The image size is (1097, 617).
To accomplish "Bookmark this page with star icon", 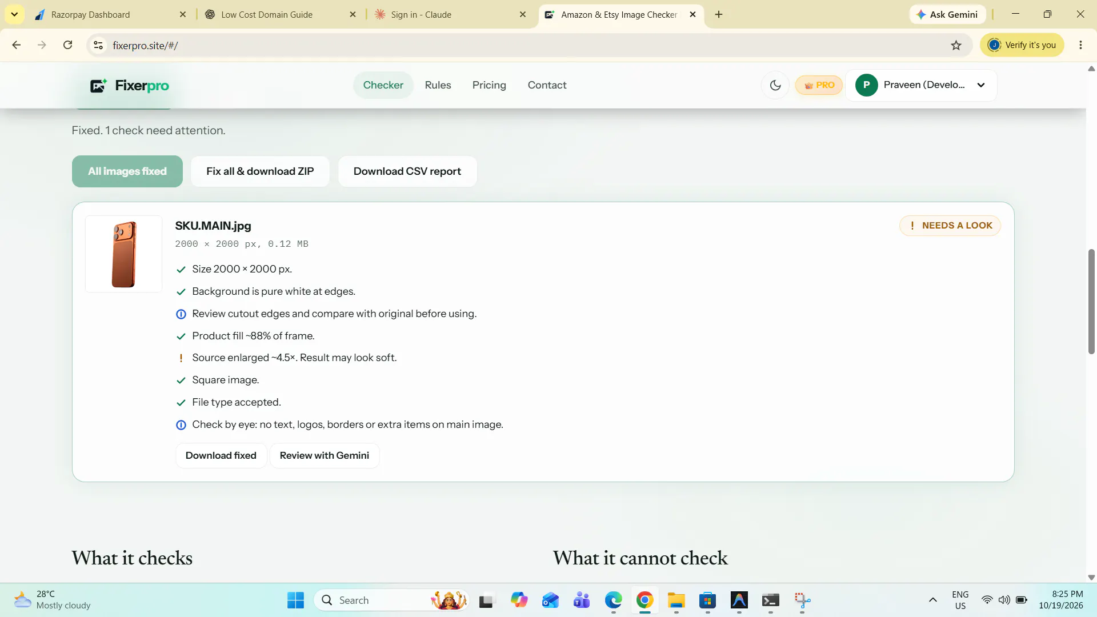I will click(956, 45).
